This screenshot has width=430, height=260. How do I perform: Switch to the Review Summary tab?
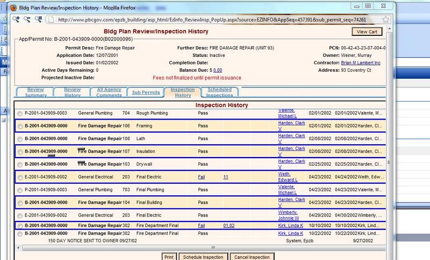tap(35, 92)
